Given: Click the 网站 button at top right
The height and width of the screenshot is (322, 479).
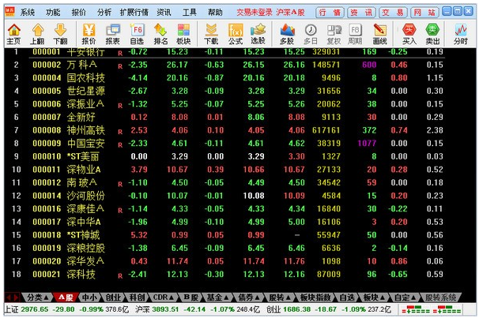Looking at the screenshot, I should tap(424, 12).
